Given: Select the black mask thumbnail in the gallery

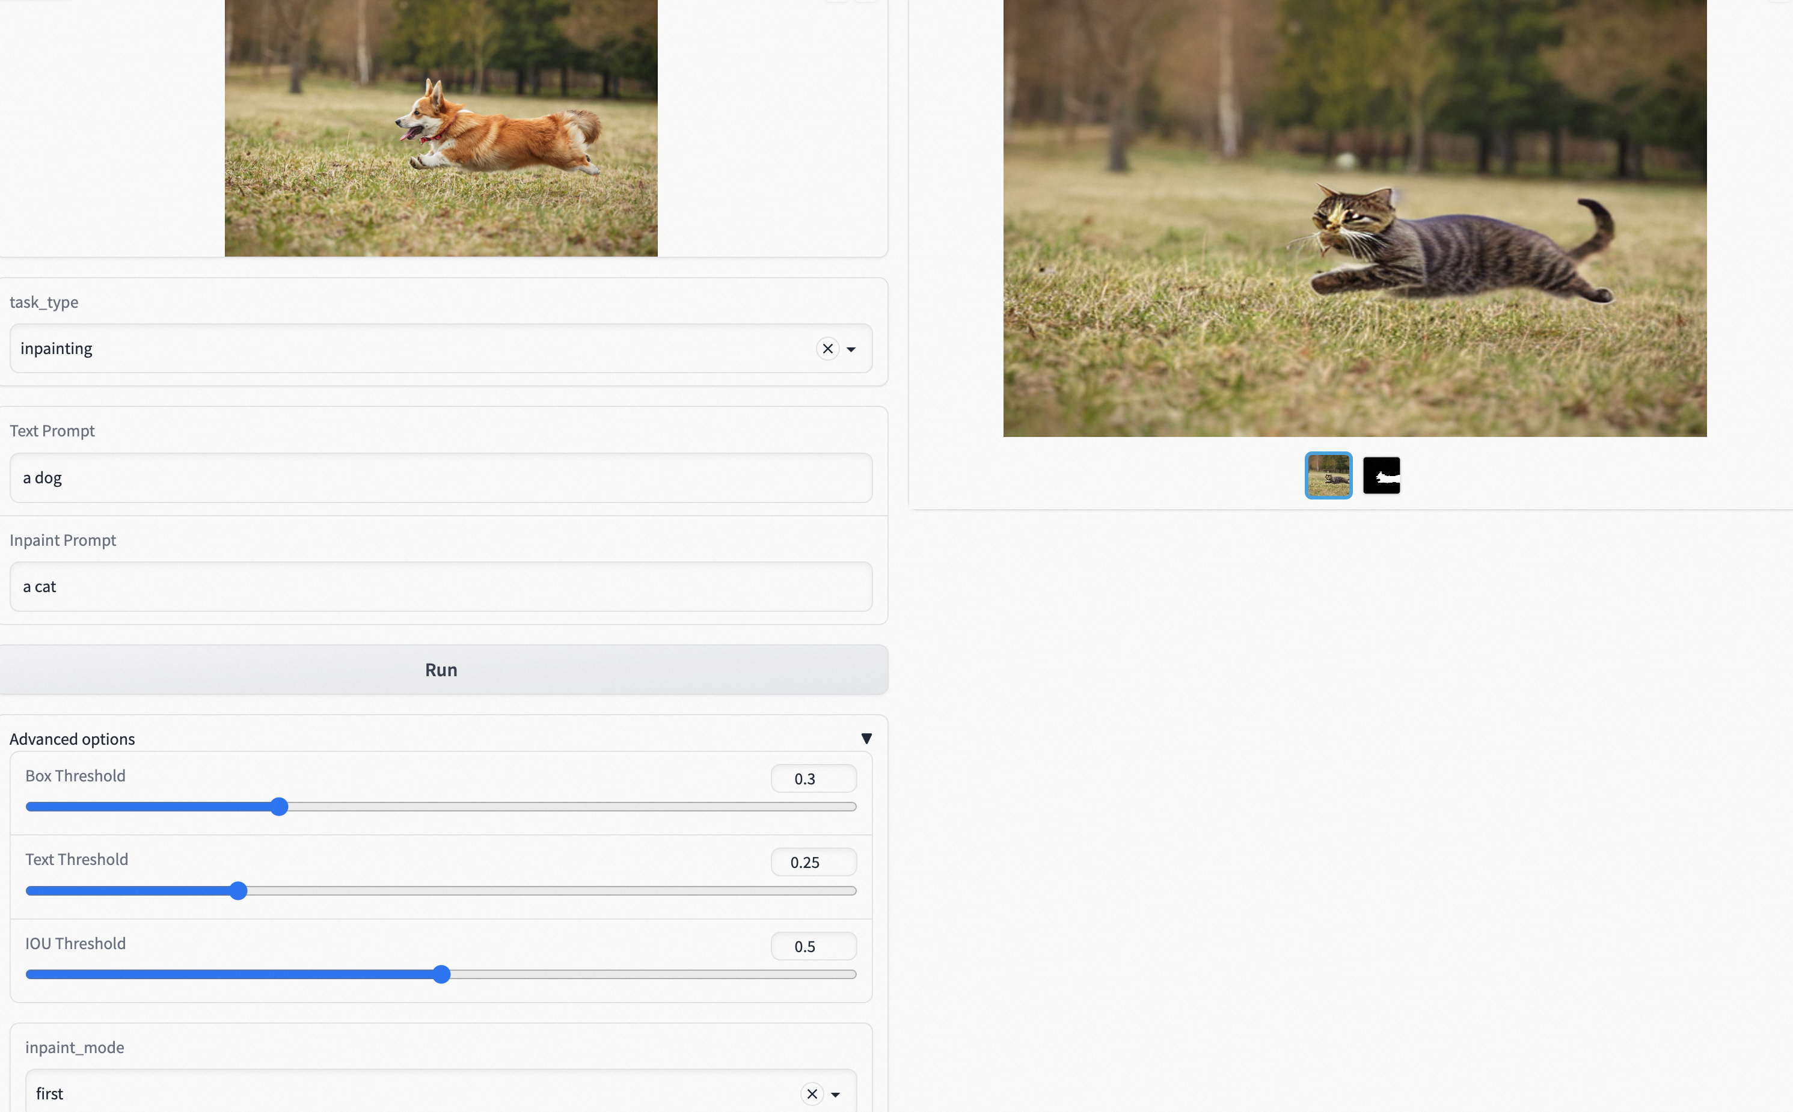Looking at the screenshot, I should [1381, 476].
